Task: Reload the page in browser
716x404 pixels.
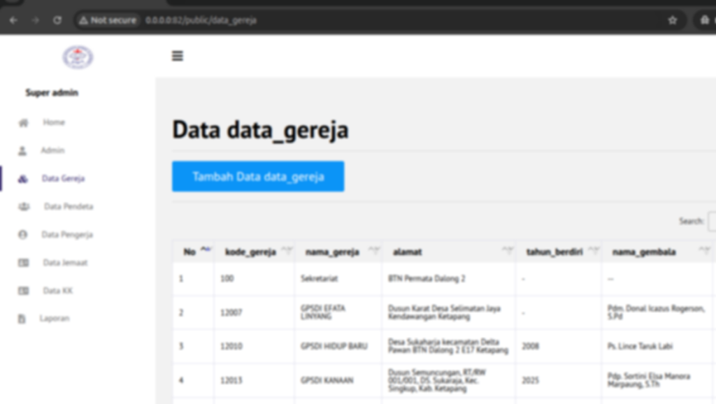Action: pyautogui.click(x=57, y=20)
